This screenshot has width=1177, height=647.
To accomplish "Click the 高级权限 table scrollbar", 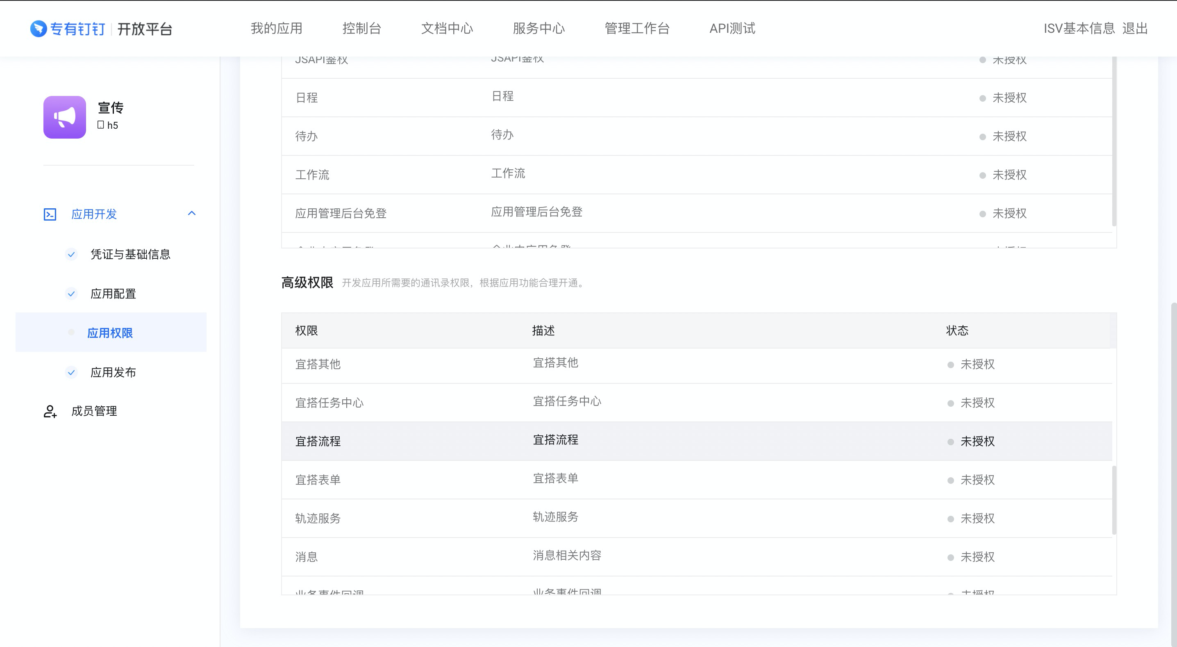I will pos(1114,500).
